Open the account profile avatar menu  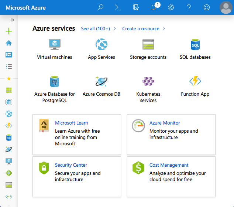[x=226, y=7]
